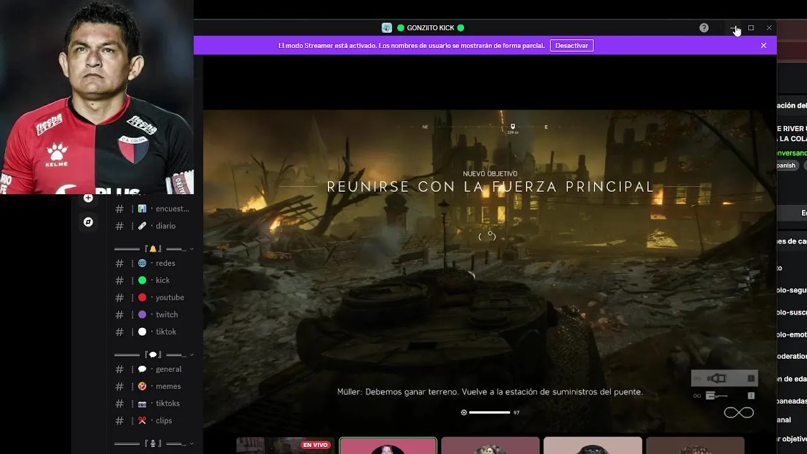Click the 'REUNIRSE CON LA FUERZA PRINCIPAL' objective text
Screen dimensions: 807x454
click(491, 187)
